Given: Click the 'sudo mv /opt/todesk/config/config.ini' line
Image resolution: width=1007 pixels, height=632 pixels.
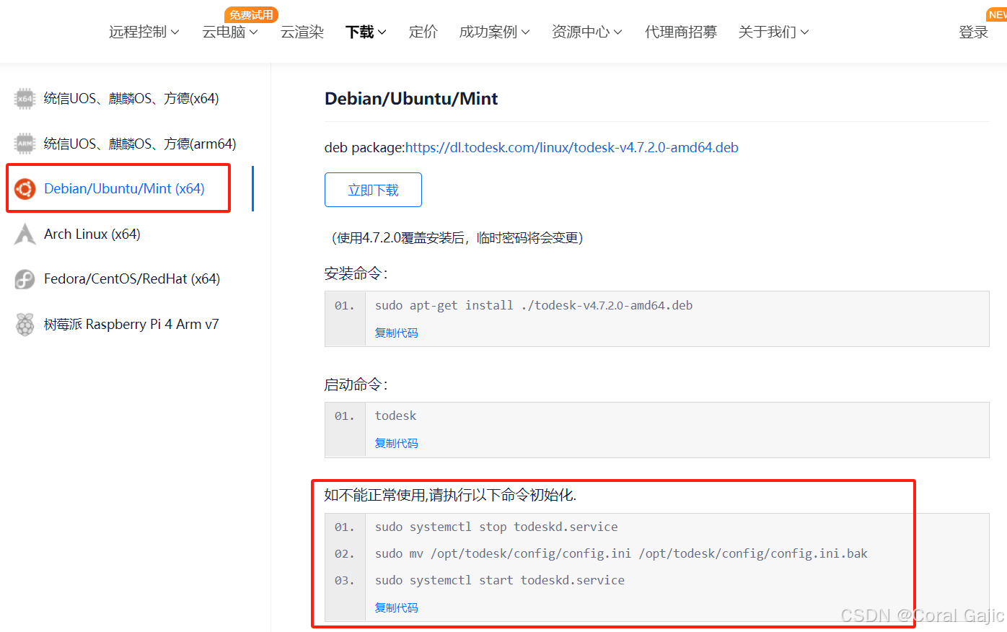Looking at the screenshot, I should click(621, 553).
